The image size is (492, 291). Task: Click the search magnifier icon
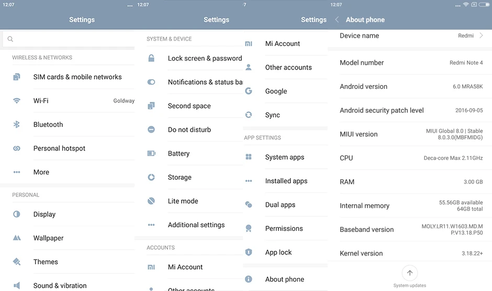[10, 39]
